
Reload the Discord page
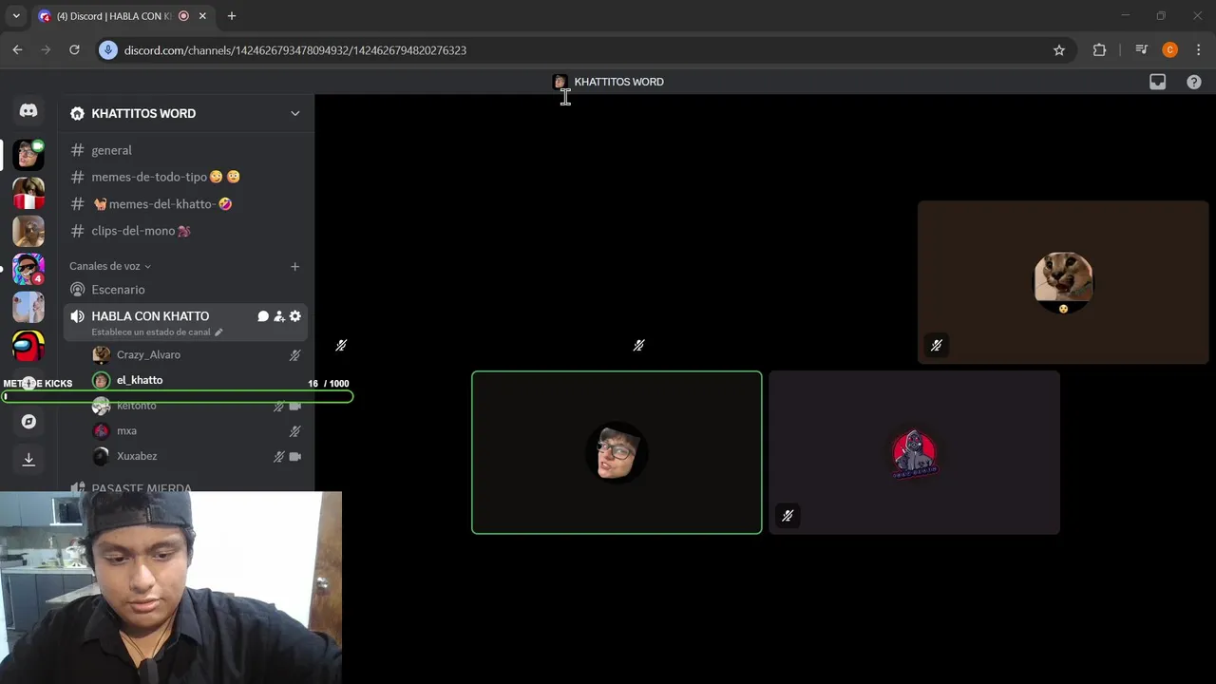click(74, 50)
